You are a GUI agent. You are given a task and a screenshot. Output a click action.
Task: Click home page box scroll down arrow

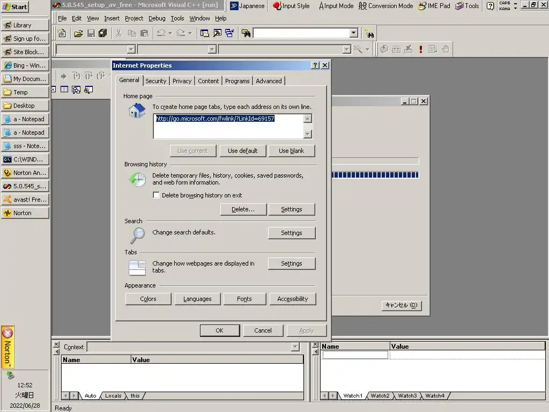(x=307, y=134)
